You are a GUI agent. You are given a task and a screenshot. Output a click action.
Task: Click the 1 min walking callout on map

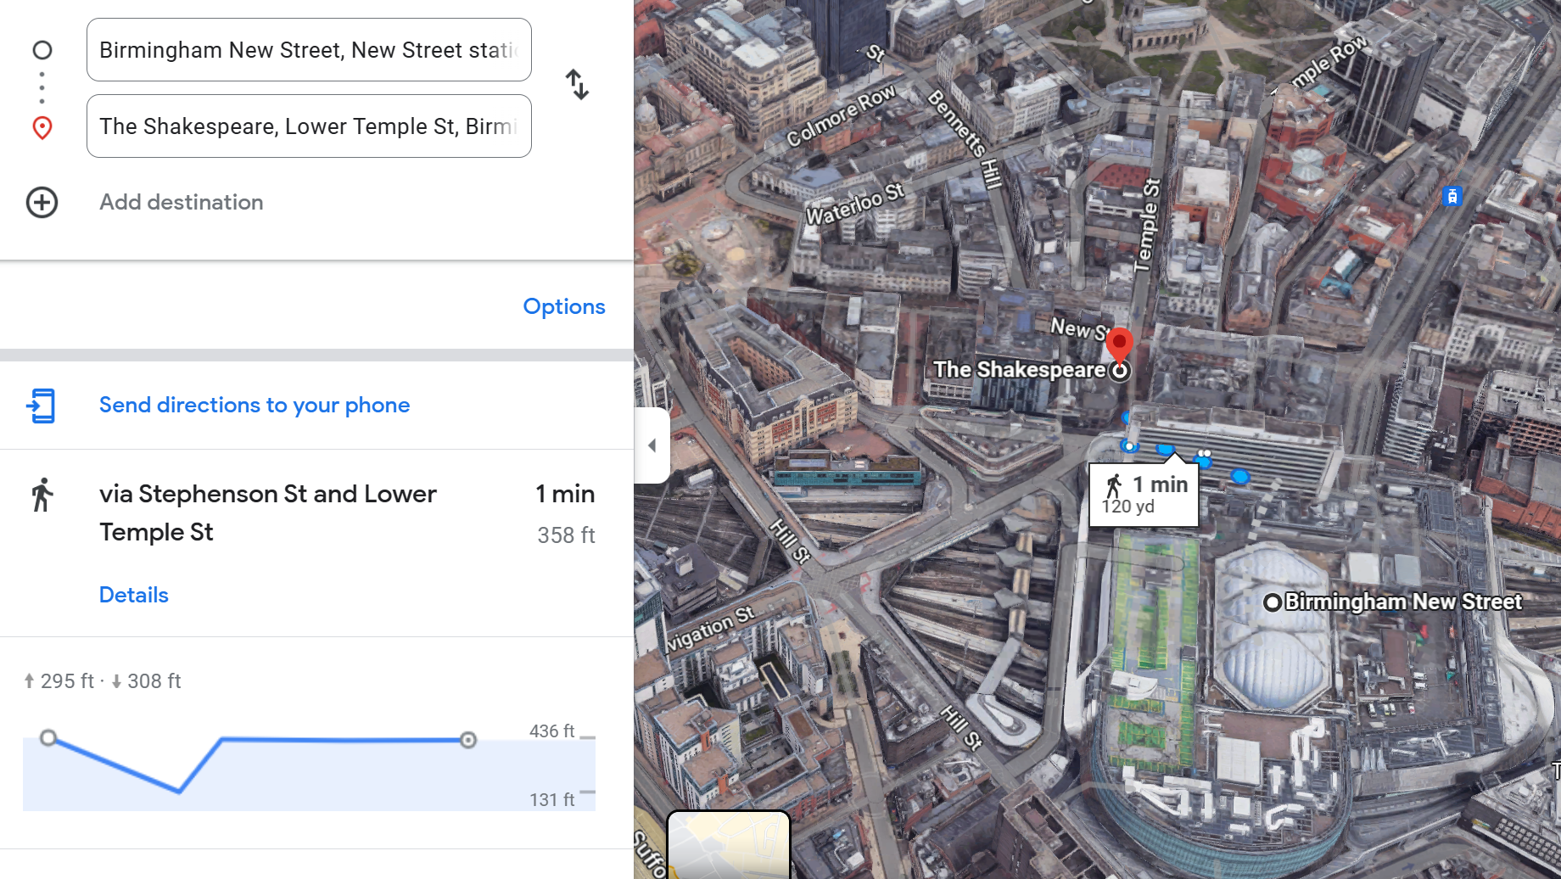(1144, 495)
